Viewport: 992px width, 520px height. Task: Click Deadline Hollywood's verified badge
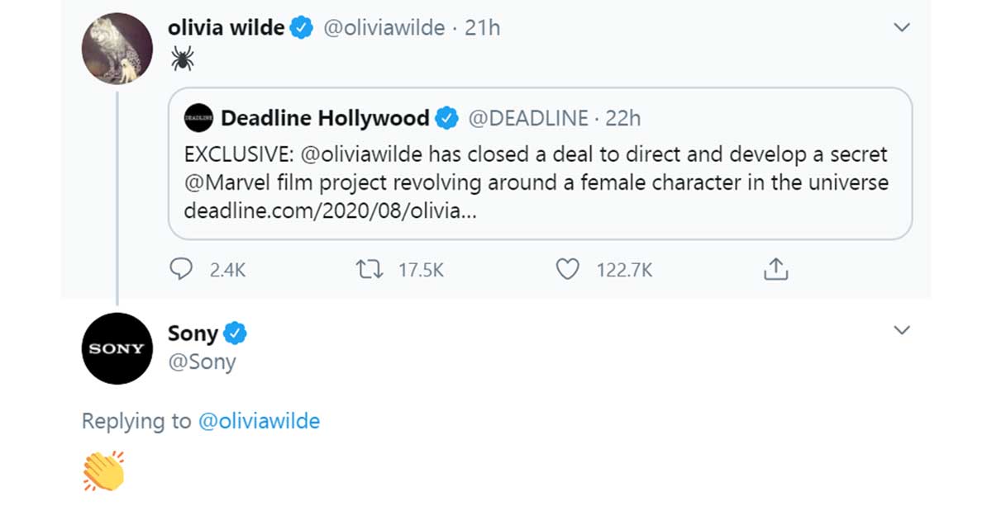(x=446, y=118)
